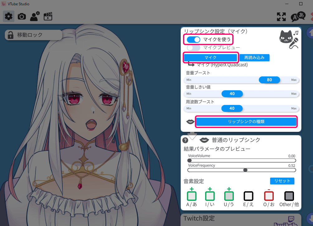Screen dimensions: 313x226
Task: Adjust the 周波数ブースト slider handle
Action: tap(232, 108)
